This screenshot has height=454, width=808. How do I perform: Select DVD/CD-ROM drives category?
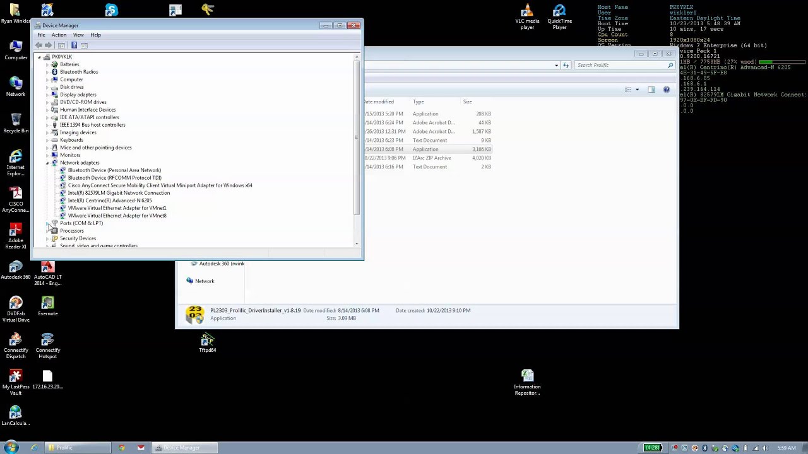[83, 102]
